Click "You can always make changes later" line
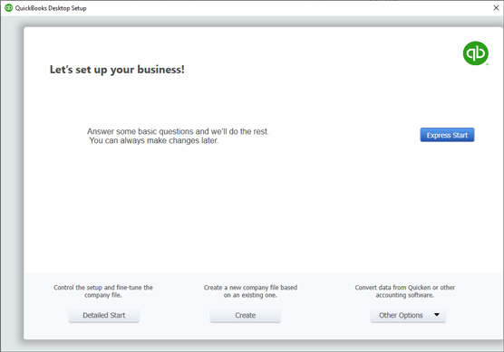504x352 pixels. [154, 140]
